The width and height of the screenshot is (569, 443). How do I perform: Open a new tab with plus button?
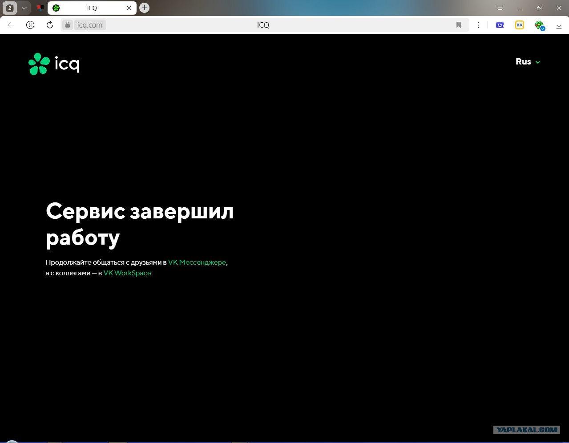tap(144, 8)
